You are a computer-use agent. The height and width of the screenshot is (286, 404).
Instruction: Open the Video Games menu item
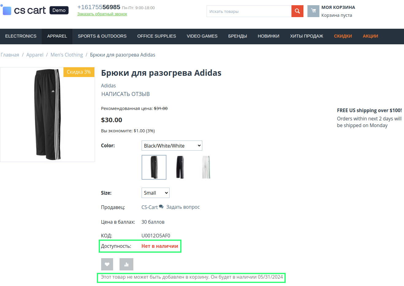[202, 36]
